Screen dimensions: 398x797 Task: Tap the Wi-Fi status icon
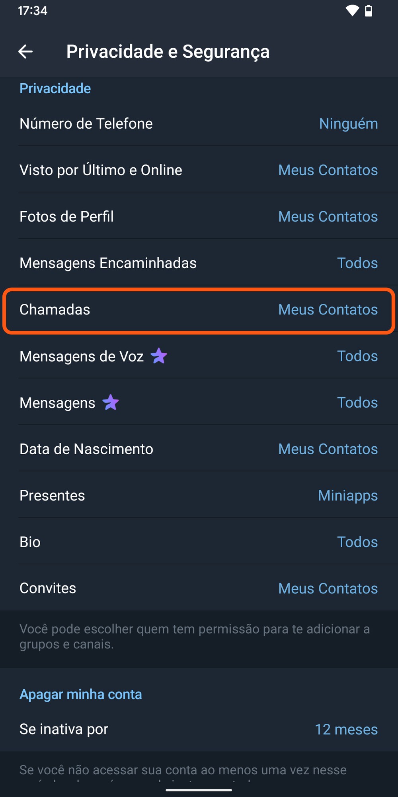352,11
